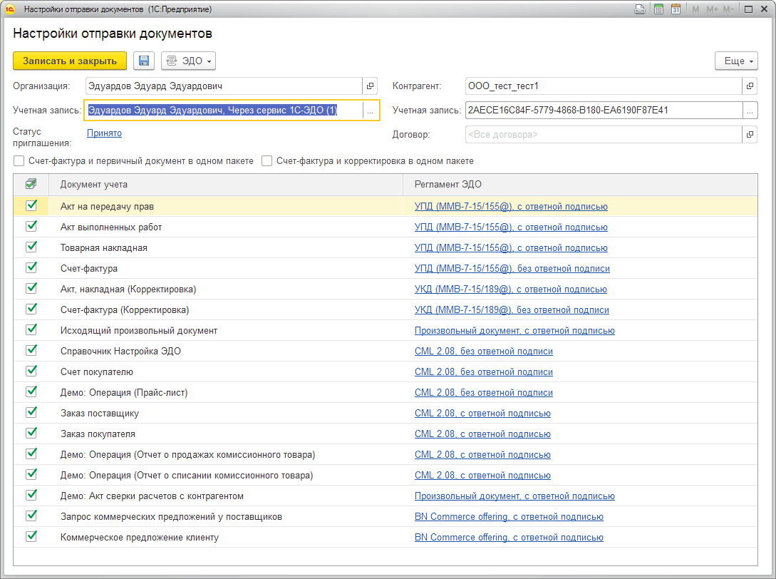Enable Счет-фактура и корректировка в одном пакете
This screenshot has width=776, height=579.
(267, 161)
